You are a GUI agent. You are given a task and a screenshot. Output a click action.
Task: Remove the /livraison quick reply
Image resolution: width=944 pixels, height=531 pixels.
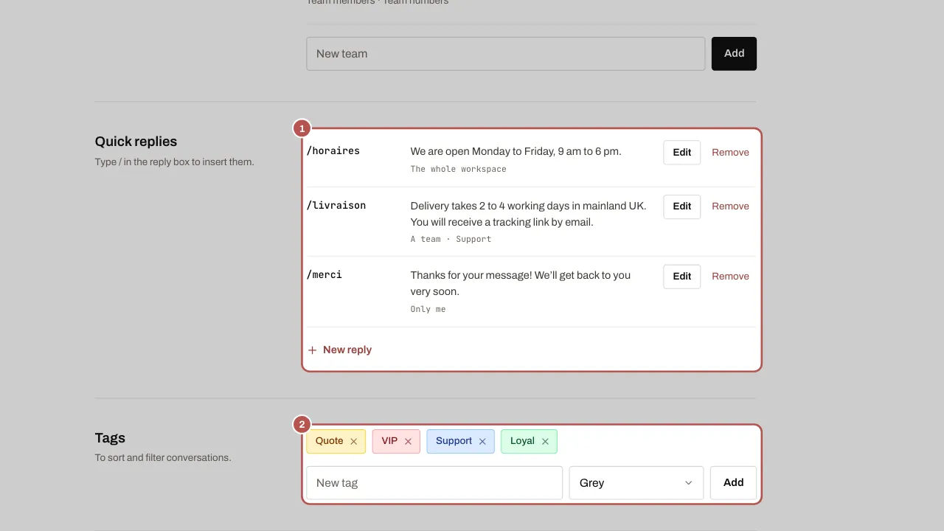point(730,206)
